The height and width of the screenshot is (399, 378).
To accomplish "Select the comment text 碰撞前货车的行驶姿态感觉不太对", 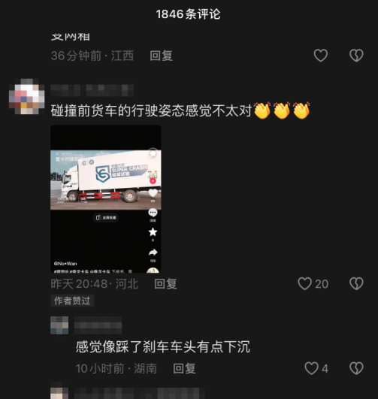I will click(151, 110).
